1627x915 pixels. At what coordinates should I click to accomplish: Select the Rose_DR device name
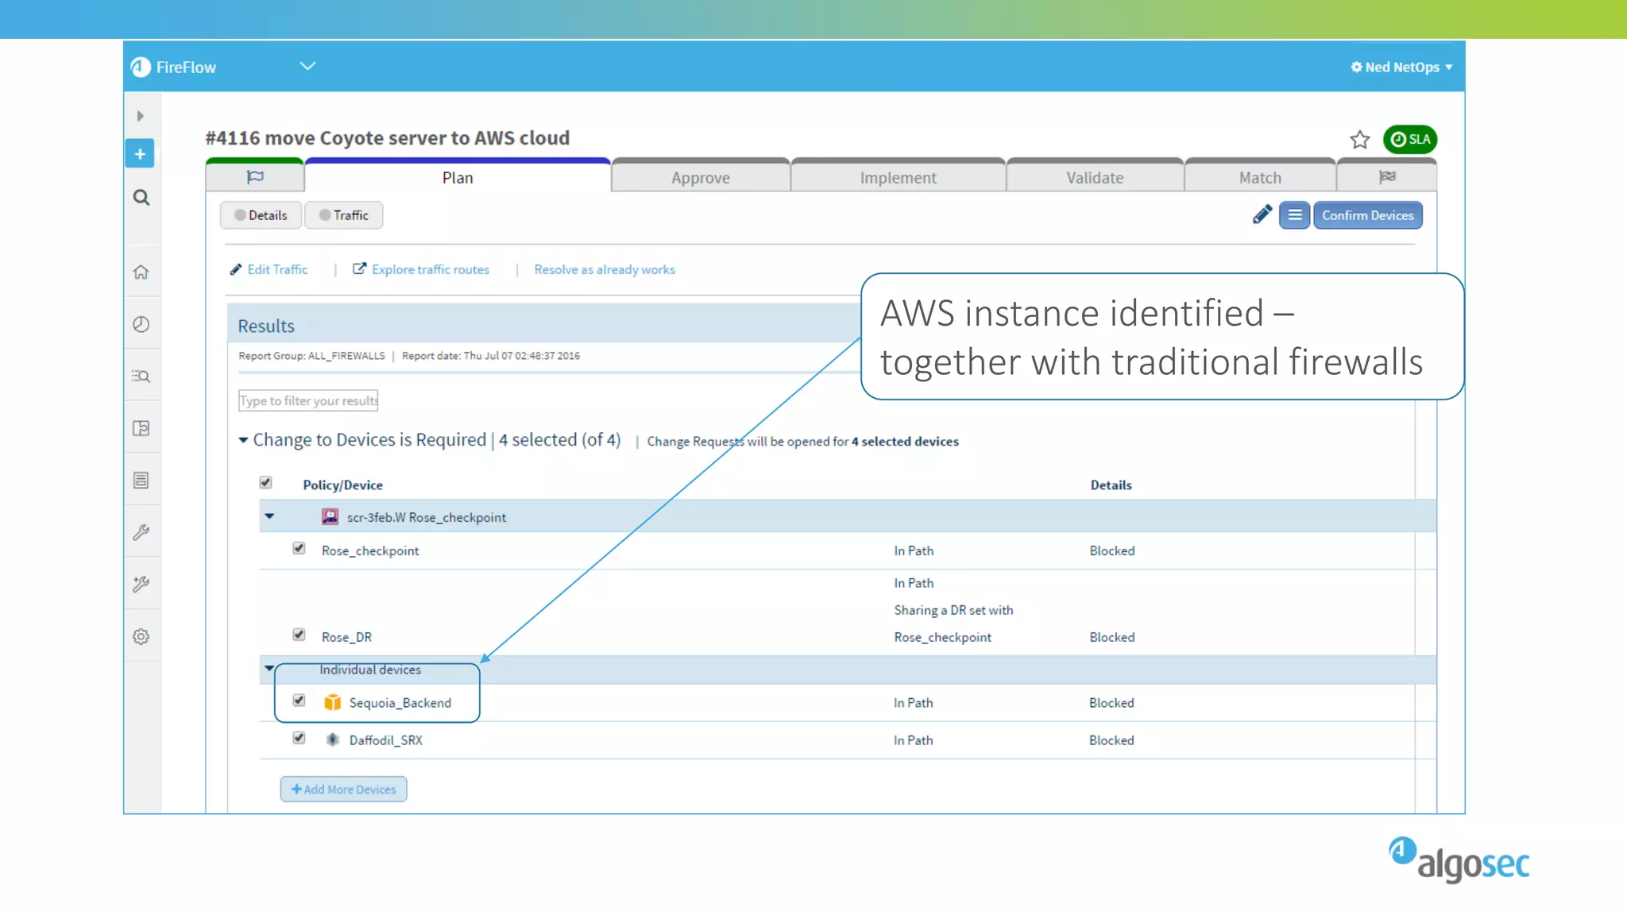coord(346,637)
